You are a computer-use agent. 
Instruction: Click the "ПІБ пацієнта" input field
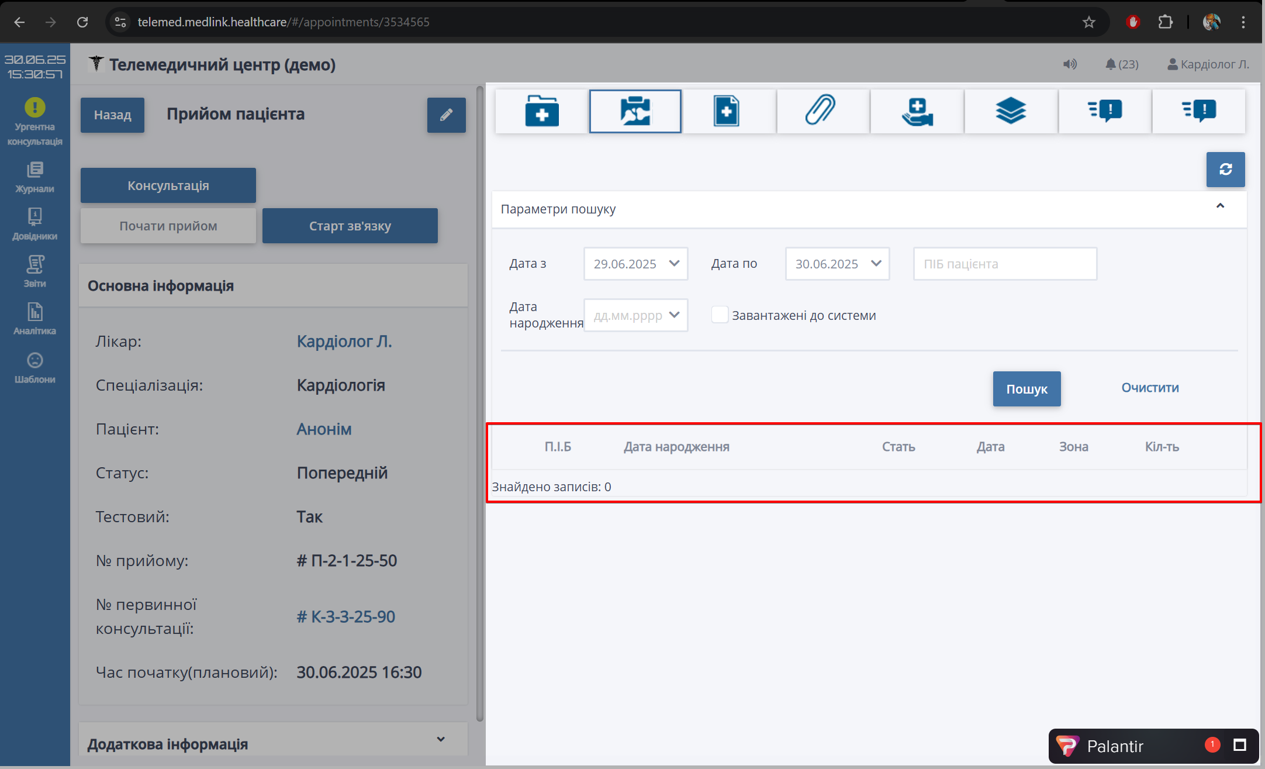(x=1004, y=264)
